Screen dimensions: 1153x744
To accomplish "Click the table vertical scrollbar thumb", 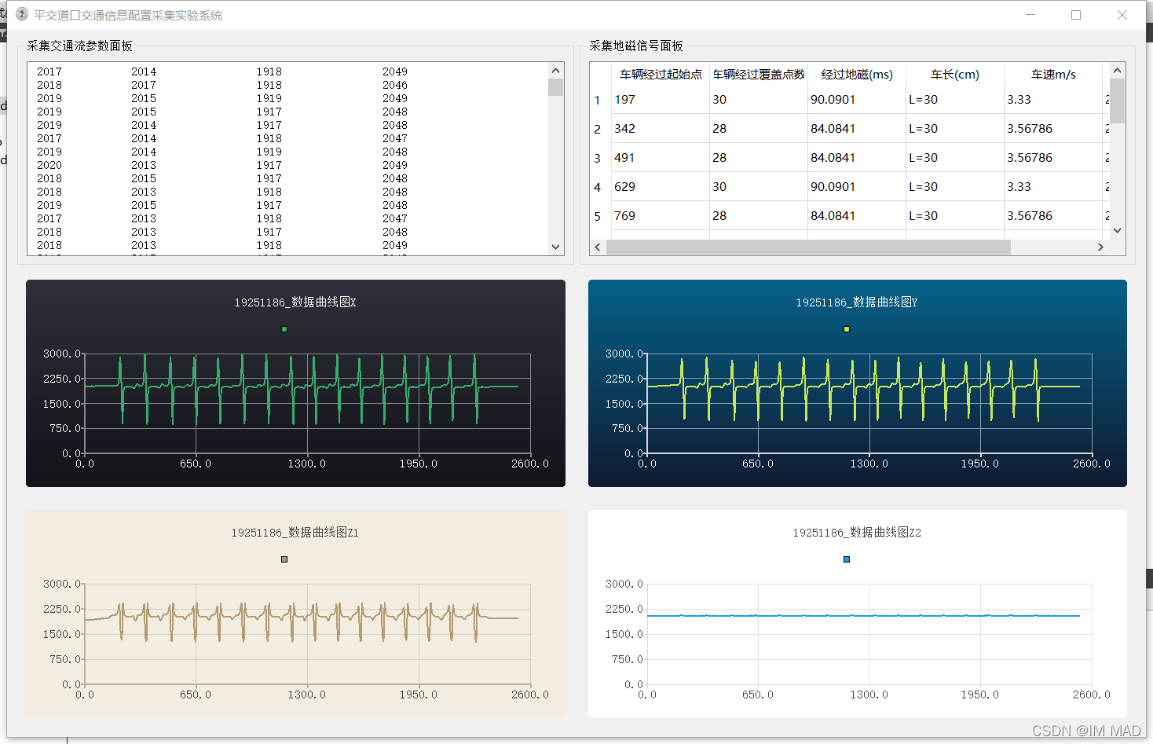I will point(1118,101).
